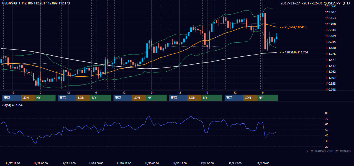Select the leftmost NY session box
The width and height of the screenshot is (354, 166).
[45, 98]
